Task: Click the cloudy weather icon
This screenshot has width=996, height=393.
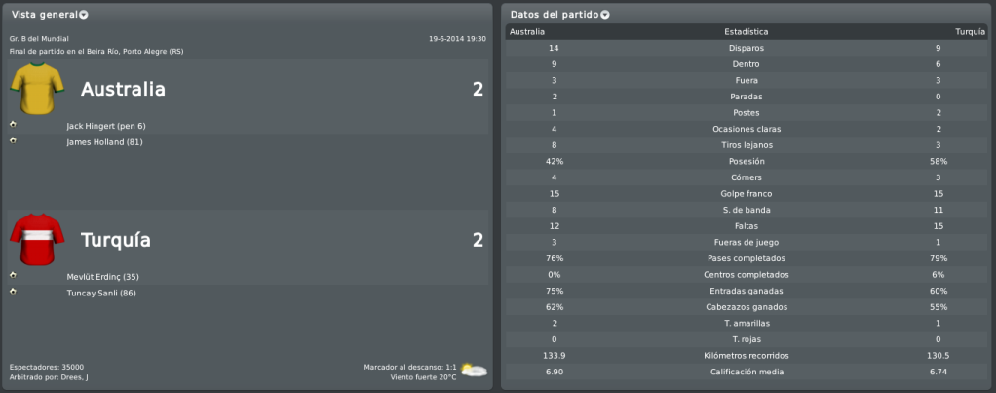Action: coord(474,371)
